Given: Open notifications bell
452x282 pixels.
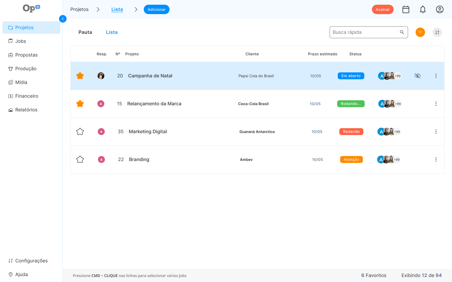Looking at the screenshot, I should (x=423, y=9).
